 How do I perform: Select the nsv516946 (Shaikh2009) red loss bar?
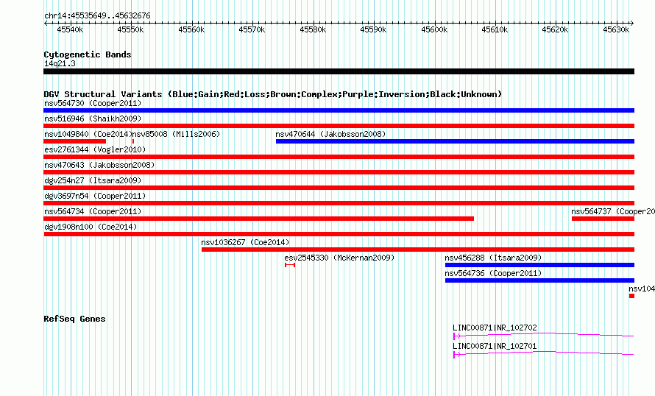tap(339, 126)
